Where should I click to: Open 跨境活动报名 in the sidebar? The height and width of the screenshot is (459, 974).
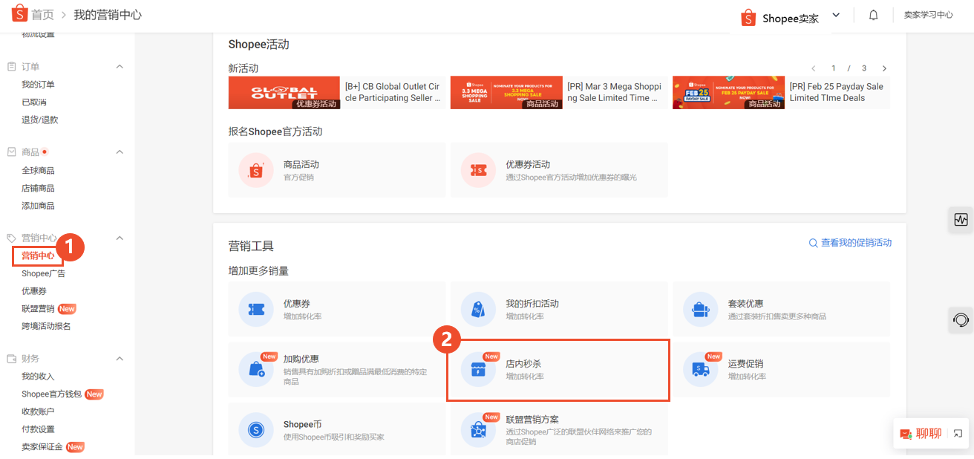click(46, 326)
